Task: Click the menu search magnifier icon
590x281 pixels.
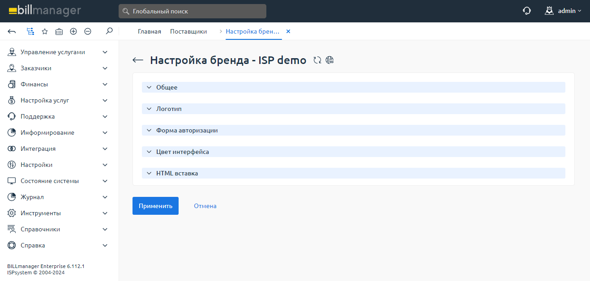Action: [109, 31]
